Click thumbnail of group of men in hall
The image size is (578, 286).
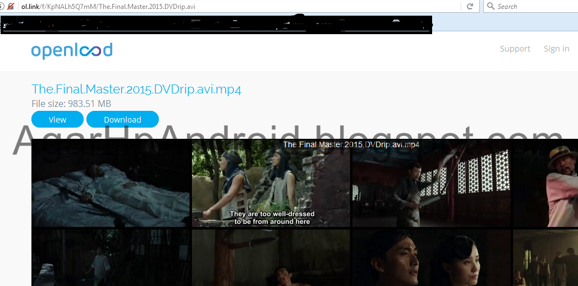[x=545, y=257]
